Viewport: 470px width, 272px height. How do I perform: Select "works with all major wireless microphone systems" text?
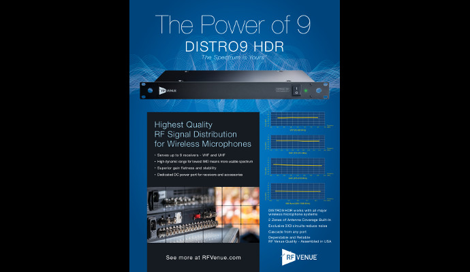298,212
